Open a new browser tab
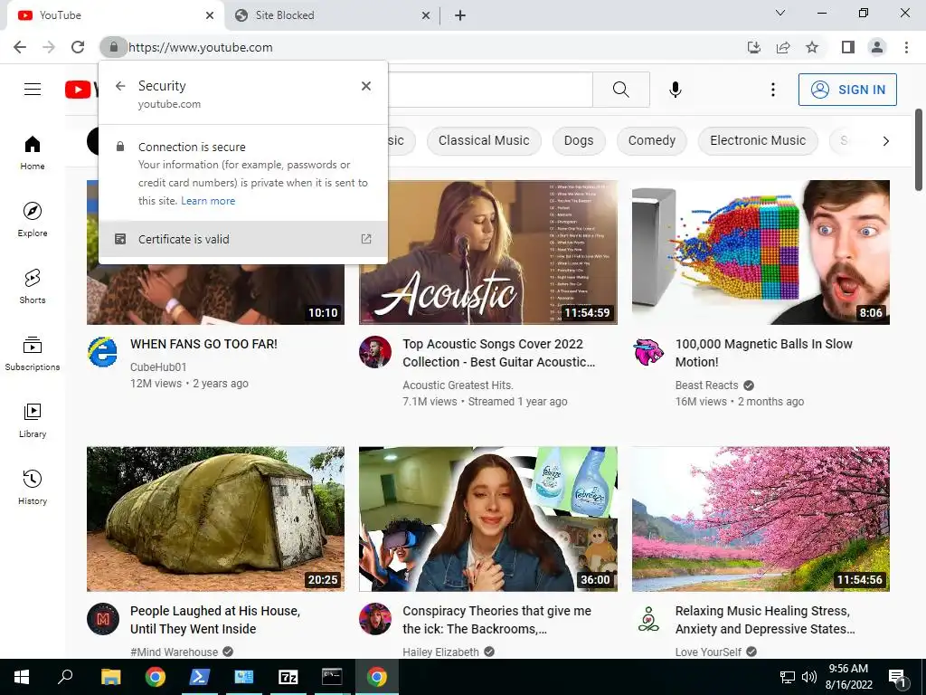 pyautogui.click(x=460, y=15)
